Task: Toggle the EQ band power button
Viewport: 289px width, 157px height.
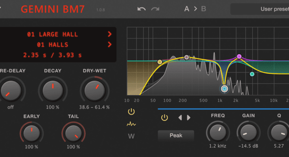Action: [164, 117]
